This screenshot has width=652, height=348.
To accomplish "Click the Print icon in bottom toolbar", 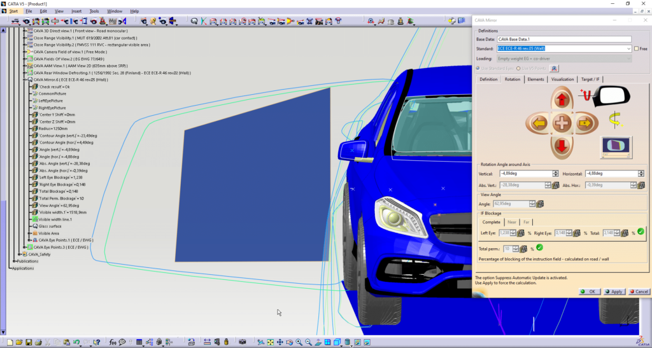I will pos(38,343).
